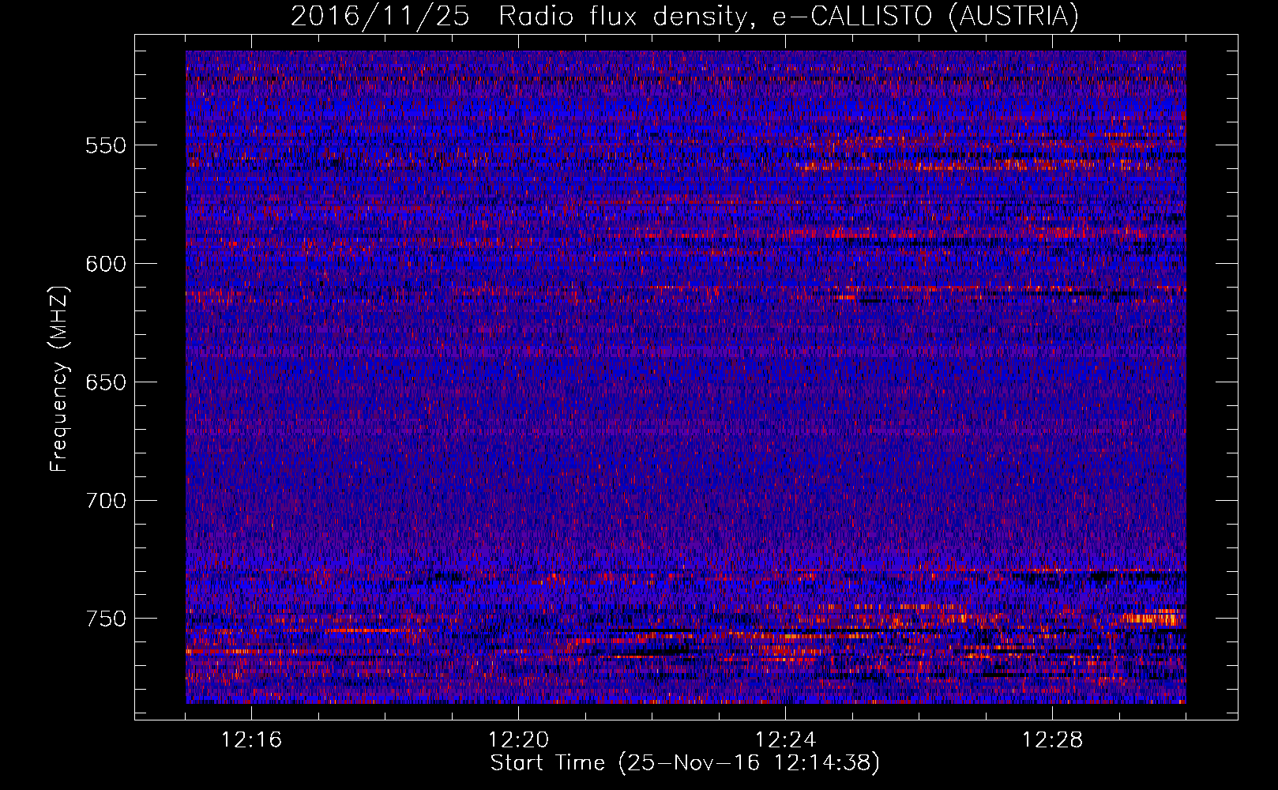Click the 12:24 time tick label

point(786,740)
